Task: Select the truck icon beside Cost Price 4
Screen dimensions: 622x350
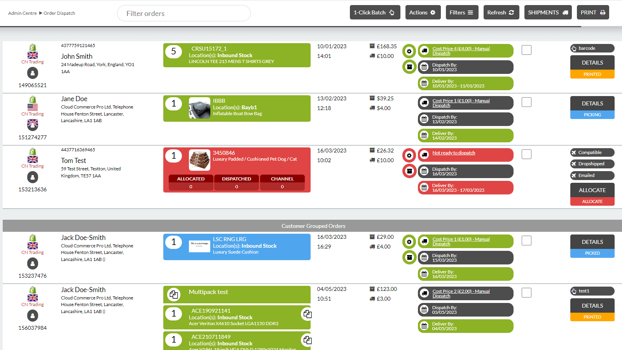Action: [423, 51]
